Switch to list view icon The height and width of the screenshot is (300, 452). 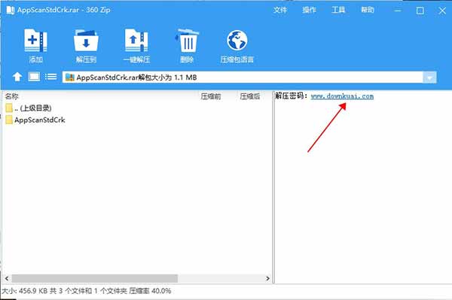(50, 77)
